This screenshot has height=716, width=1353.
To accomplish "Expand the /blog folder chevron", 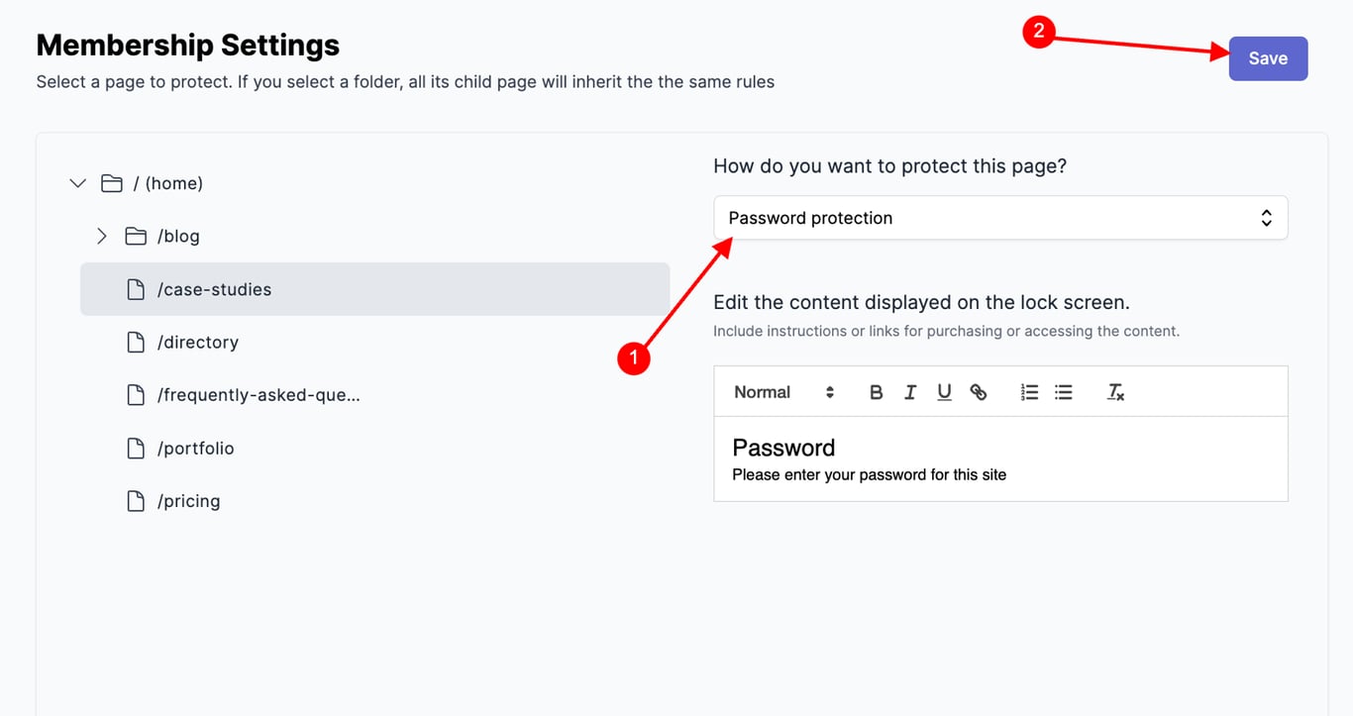I will 101,237.
